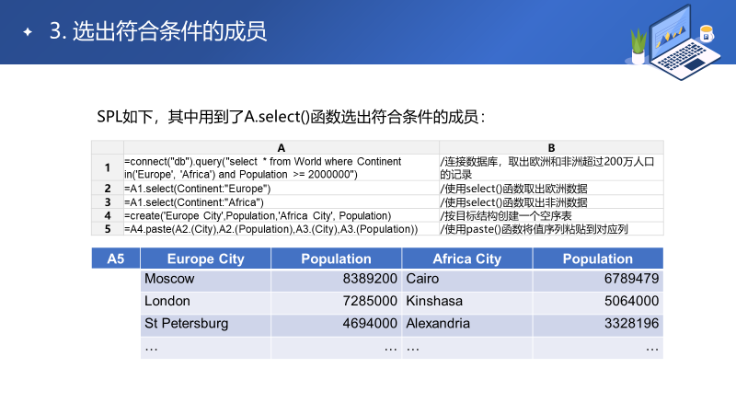Click the comment "使用paste()函数将值序列粘贴到对应列"
The width and height of the screenshot is (736, 414).
535,228
